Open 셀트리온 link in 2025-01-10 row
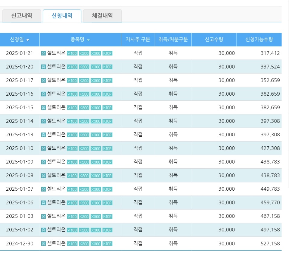The width and height of the screenshot is (289, 254). [x=56, y=148]
